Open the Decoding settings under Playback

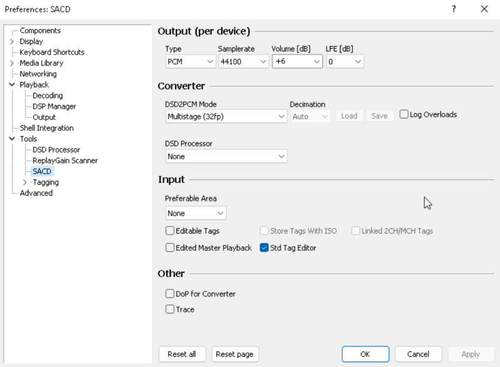point(47,95)
